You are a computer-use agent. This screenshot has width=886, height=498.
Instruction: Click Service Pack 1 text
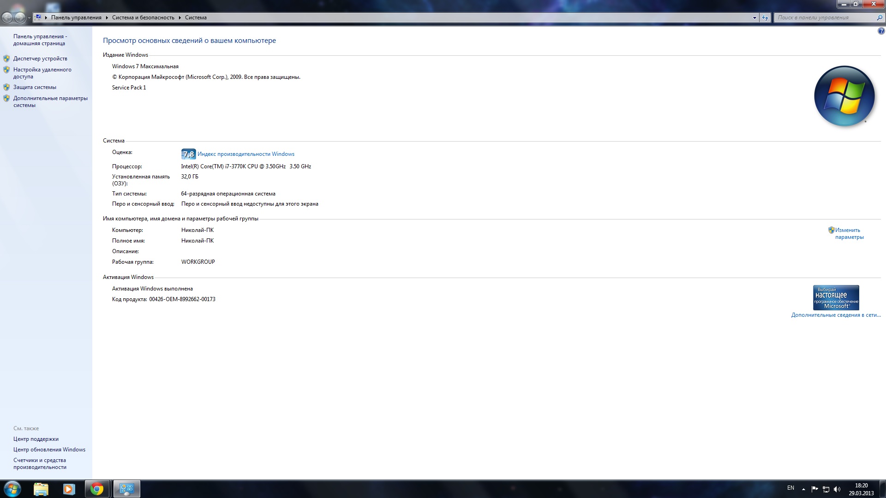[x=129, y=88]
